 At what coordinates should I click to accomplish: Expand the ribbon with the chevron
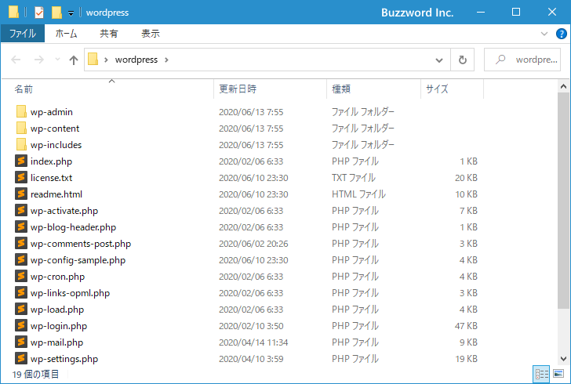pyautogui.click(x=544, y=34)
